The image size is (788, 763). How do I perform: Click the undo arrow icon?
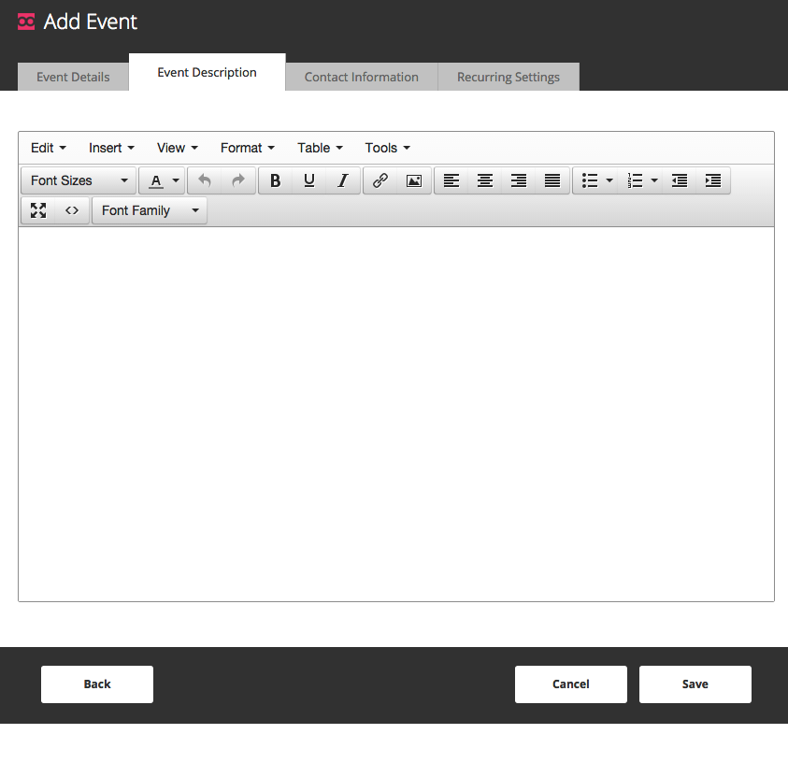[204, 180]
